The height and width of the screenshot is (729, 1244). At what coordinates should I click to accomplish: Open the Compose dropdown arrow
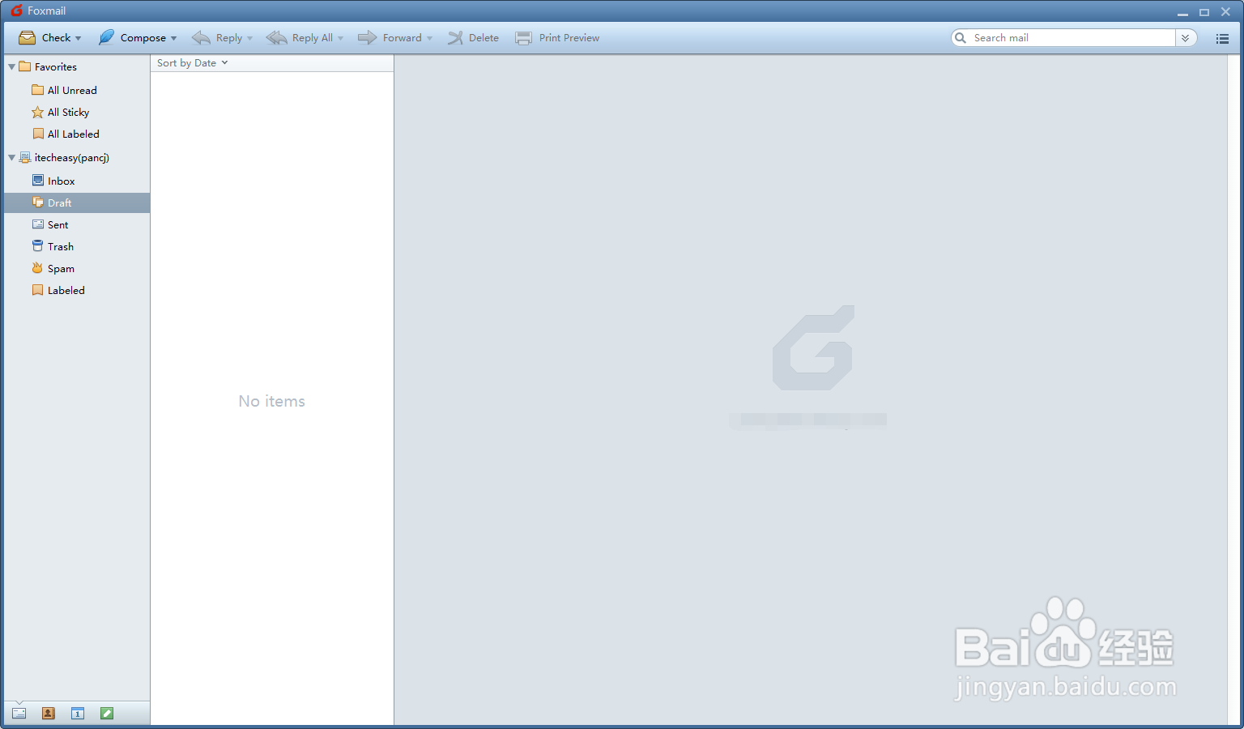click(x=173, y=39)
